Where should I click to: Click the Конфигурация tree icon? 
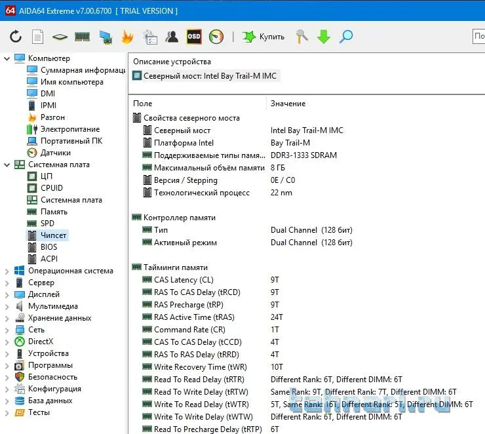(x=20, y=389)
